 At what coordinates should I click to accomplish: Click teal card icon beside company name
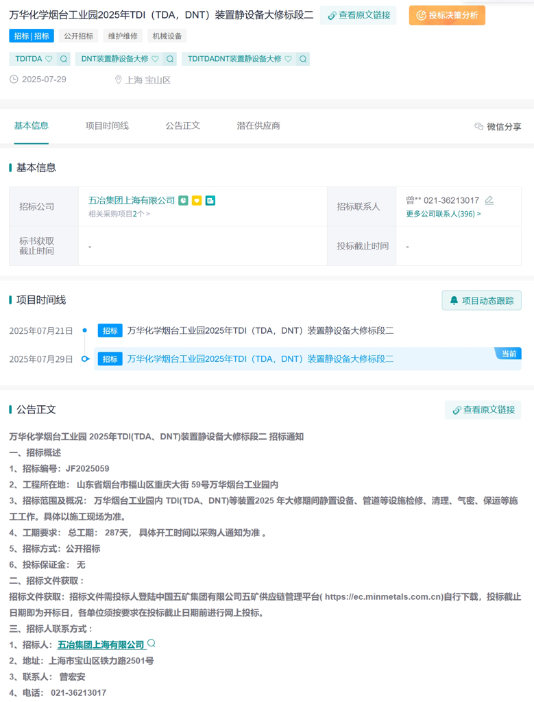click(210, 201)
